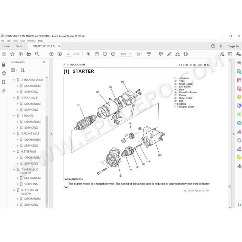The width and height of the screenshot is (242, 242).
Task: Open the share with others icon
Action: [238, 54]
